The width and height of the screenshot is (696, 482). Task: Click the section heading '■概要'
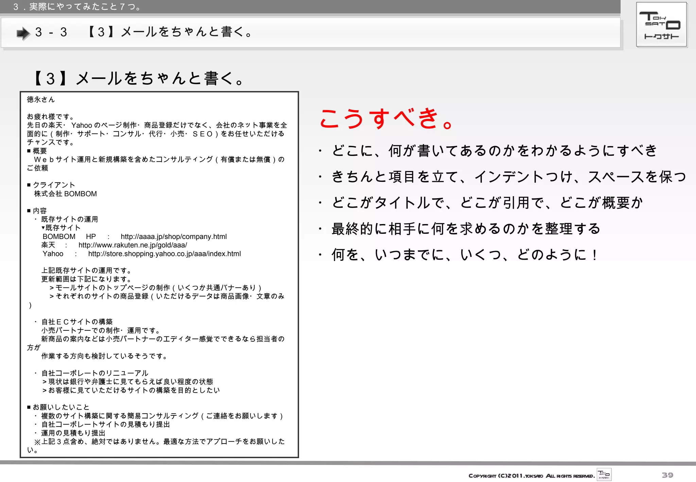click(37, 151)
